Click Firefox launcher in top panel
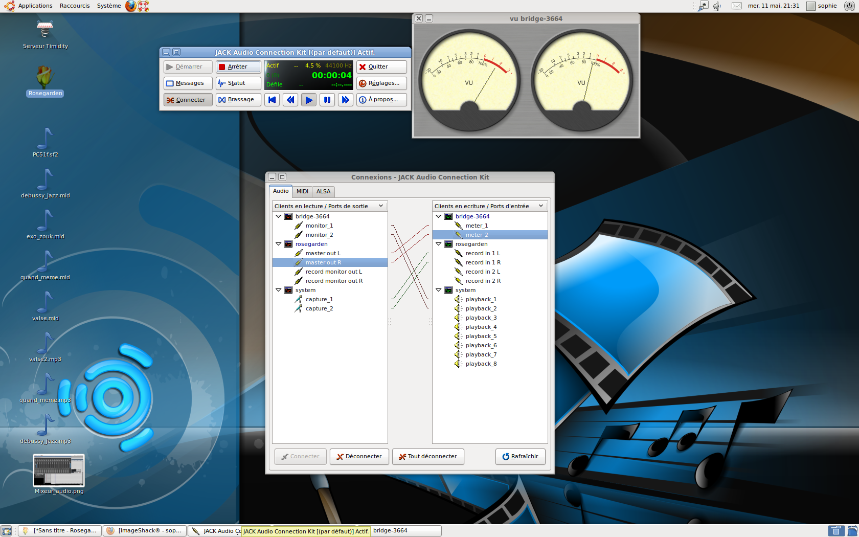The height and width of the screenshot is (537, 859). click(x=131, y=6)
